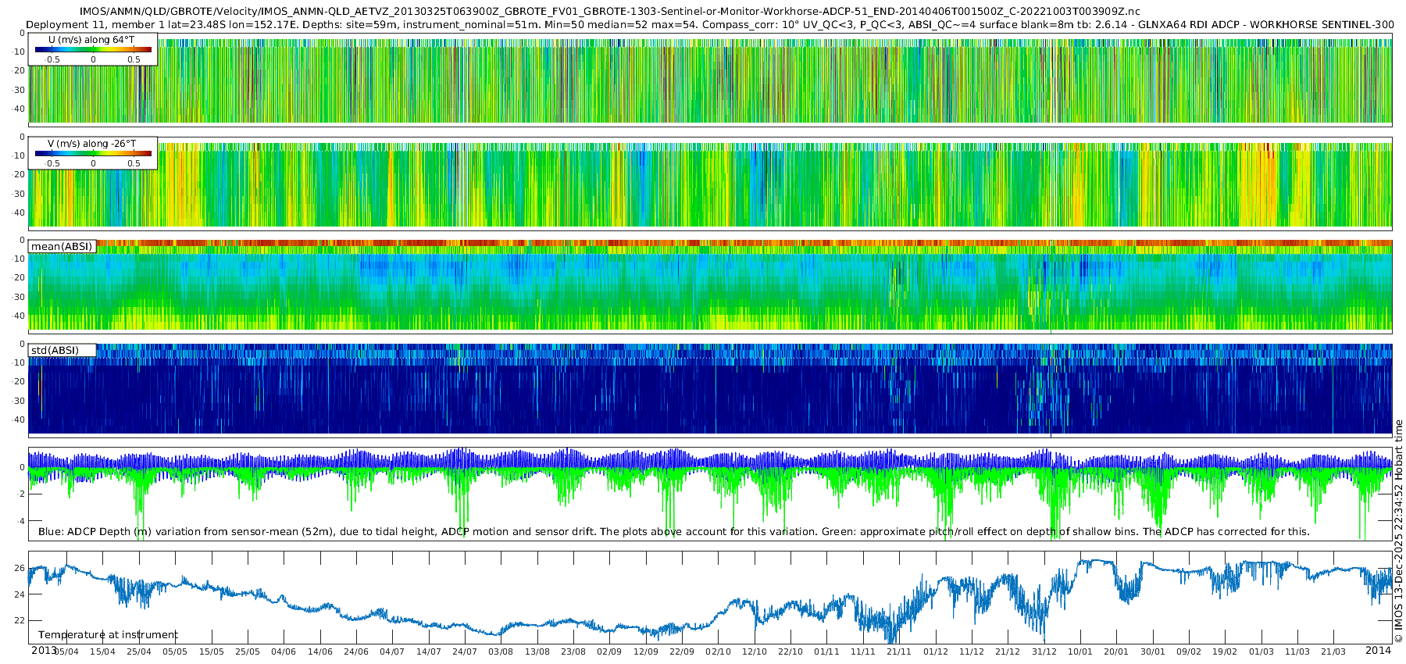Select the mean(ABSI) panel label
This screenshot has width=1406, height=664.
62,247
